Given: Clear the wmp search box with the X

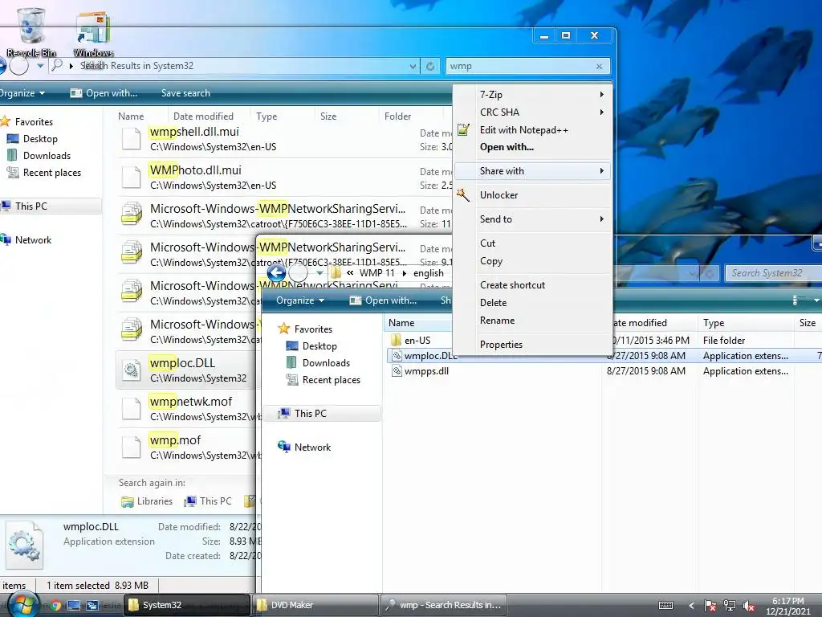Looking at the screenshot, I should 599,66.
